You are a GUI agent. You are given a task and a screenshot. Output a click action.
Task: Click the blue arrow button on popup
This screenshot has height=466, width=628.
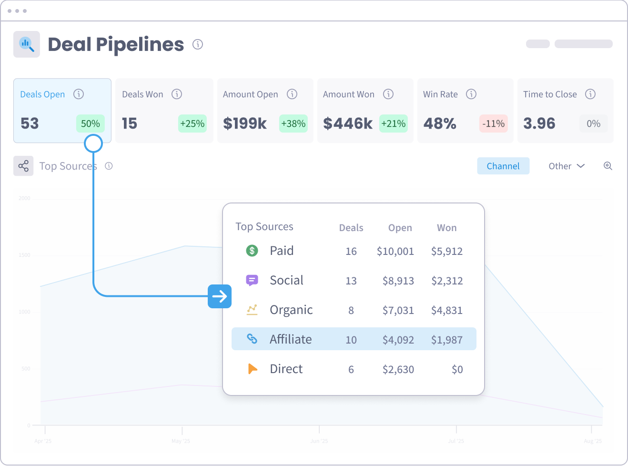[220, 296]
